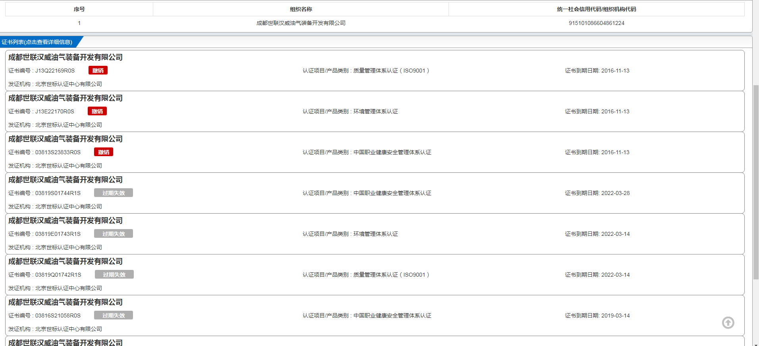Click 环境管理体系认证 in 03819E01743R1S card

376,234
